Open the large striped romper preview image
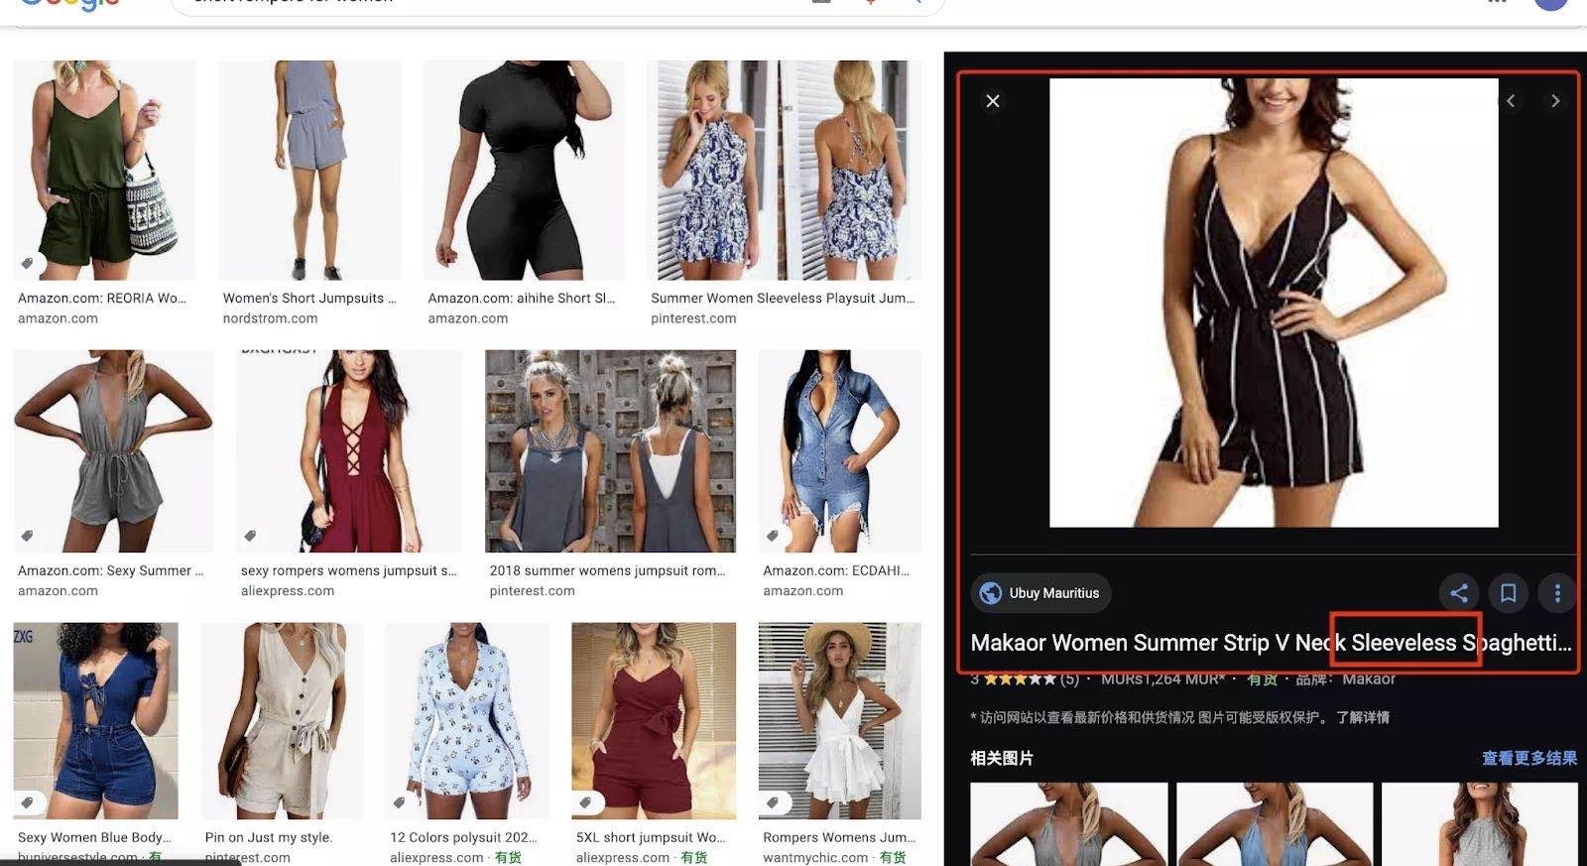This screenshot has width=1587, height=866. (x=1274, y=303)
